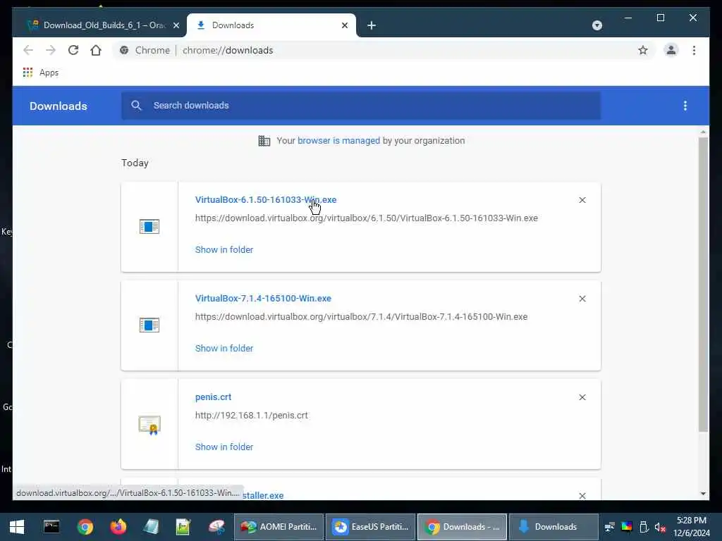This screenshot has height=541, width=722.
Task: Open a new tab with plus button
Action: click(x=372, y=25)
